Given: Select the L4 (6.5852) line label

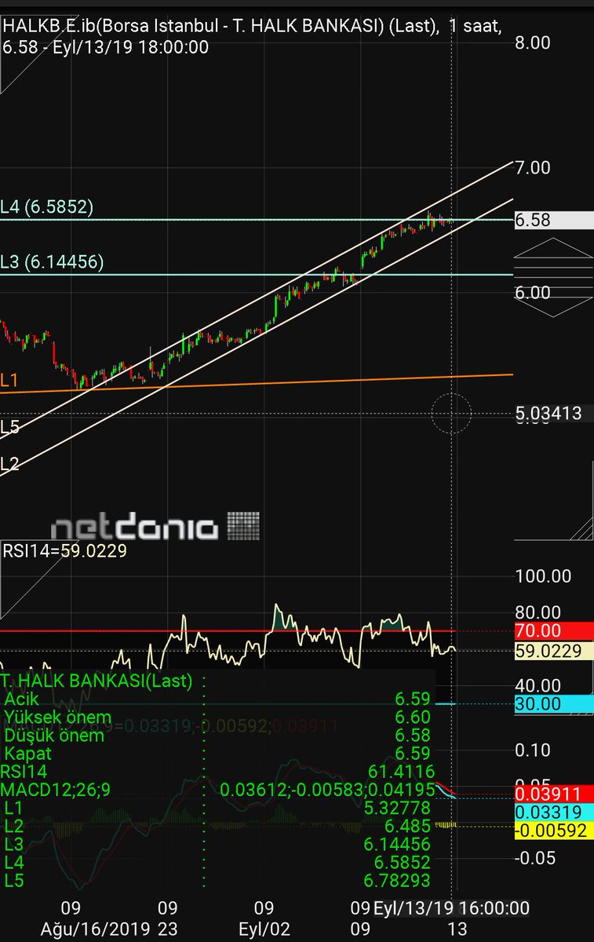Looking at the screenshot, I should [x=47, y=207].
